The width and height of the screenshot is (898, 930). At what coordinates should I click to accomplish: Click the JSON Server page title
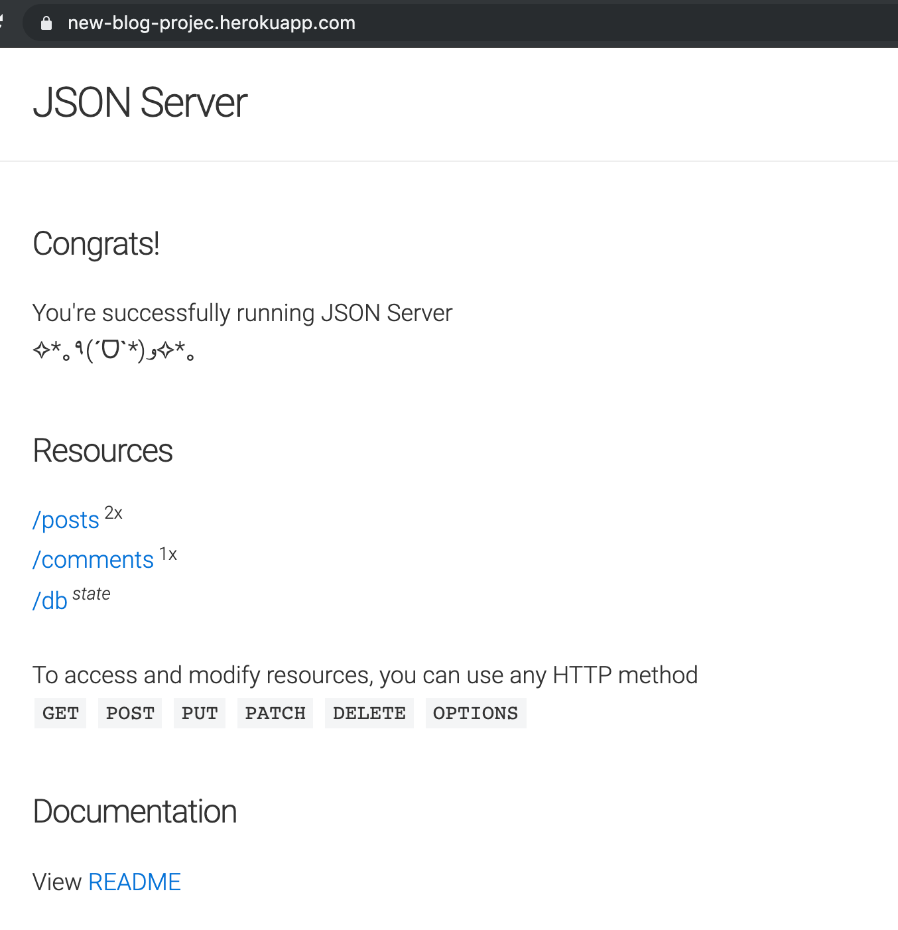140,103
